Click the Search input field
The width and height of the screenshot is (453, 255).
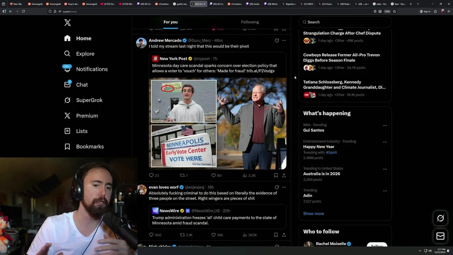345,22
